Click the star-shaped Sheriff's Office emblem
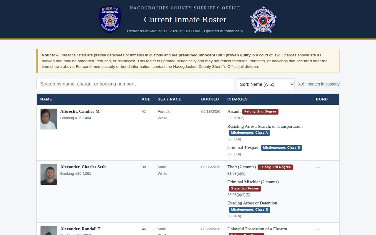 click(263, 19)
